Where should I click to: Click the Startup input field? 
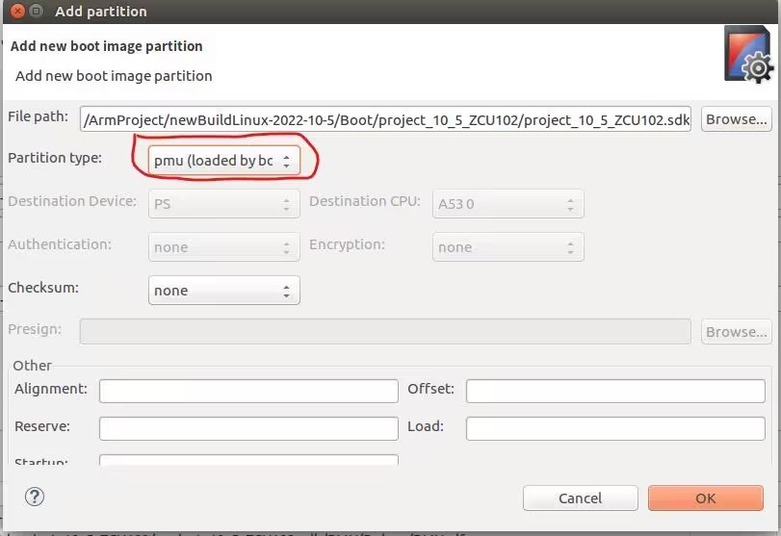click(248, 459)
